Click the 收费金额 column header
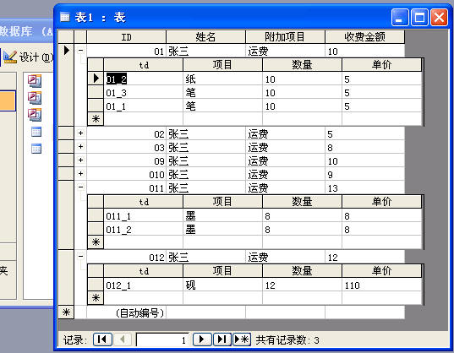 coord(364,37)
